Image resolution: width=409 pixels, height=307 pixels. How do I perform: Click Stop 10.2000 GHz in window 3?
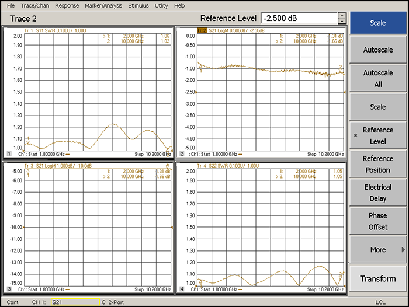152,289
